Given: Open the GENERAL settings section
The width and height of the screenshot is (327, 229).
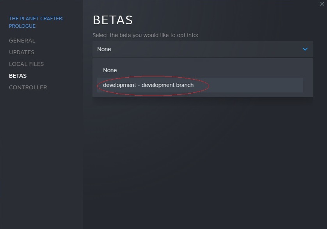Looking at the screenshot, I should pyautogui.click(x=22, y=41).
